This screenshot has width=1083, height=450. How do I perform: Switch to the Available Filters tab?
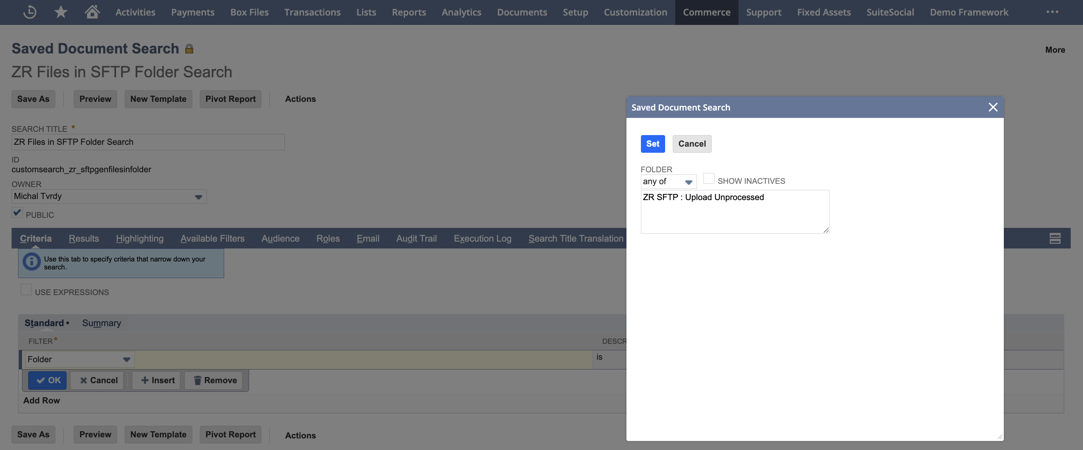click(212, 238)
